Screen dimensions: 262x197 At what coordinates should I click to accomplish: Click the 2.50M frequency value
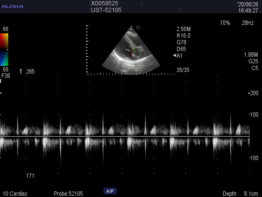pos(183,29)
